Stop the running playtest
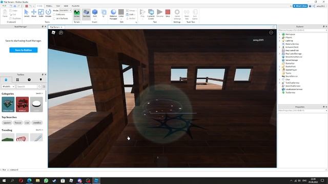Image resolution: width=328 pixels, height=184 pixels. click(x=168, y=14)
